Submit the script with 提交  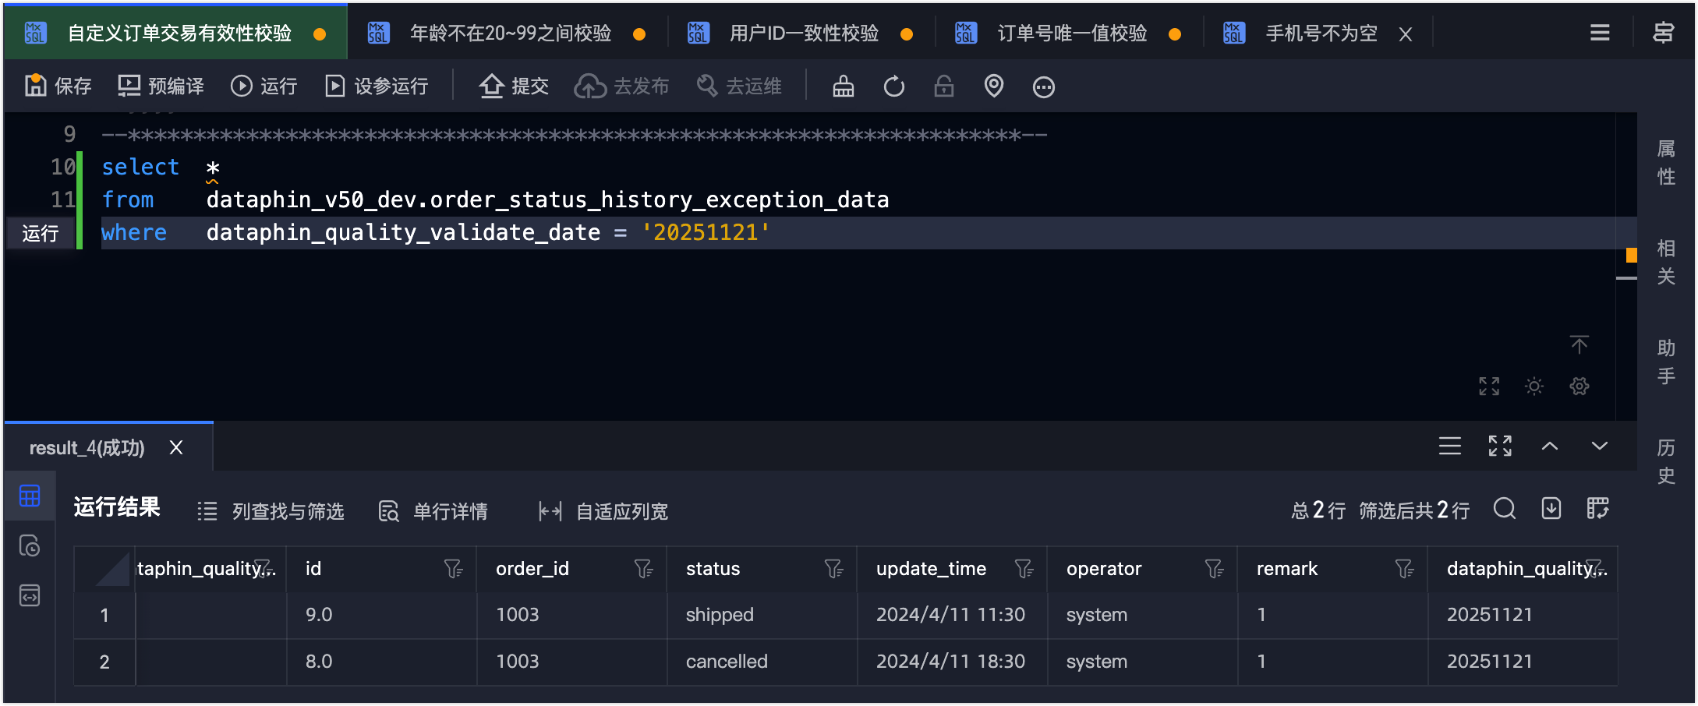[x=514, y=86]
